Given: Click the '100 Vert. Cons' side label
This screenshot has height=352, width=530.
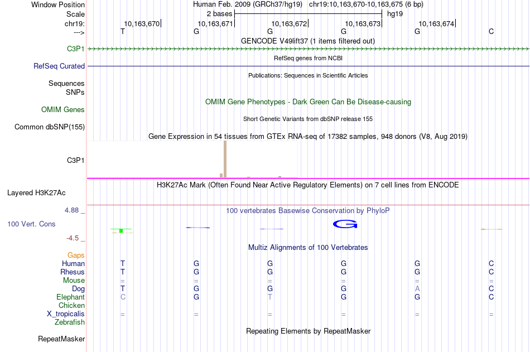Looking at the screenshot, I should [x=31, y=224].
